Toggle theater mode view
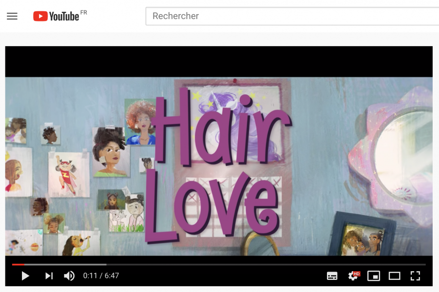 point(394,276)
